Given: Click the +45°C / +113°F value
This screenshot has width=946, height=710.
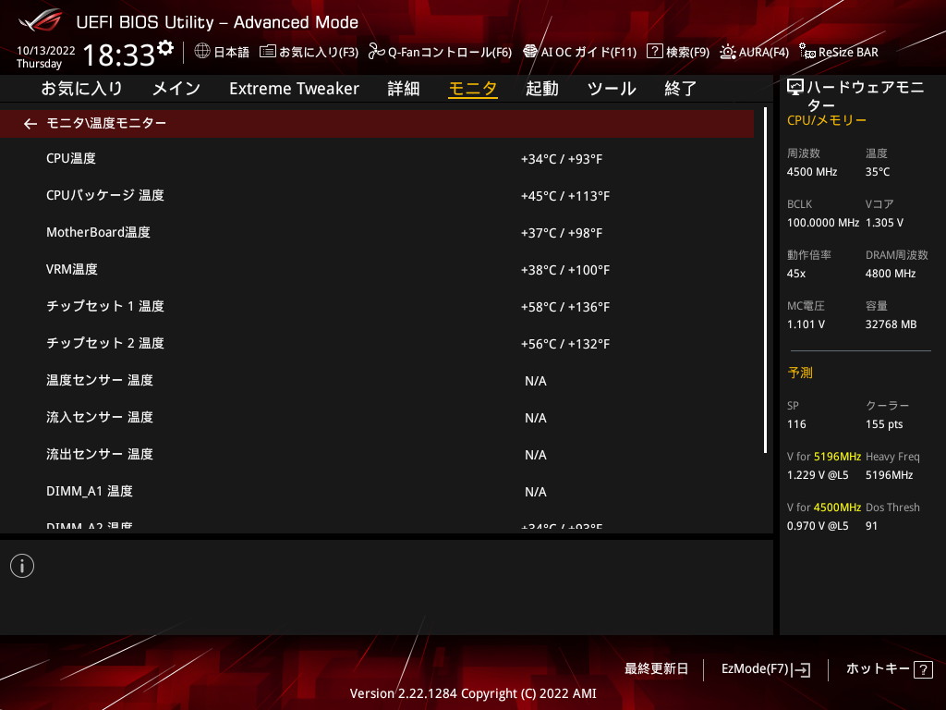Looking at the screenshot, I should pyautogui.click(x=565, y=196).
